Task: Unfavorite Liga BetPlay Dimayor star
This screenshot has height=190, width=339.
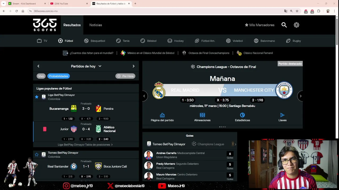Action: click(x=37, y=97)
